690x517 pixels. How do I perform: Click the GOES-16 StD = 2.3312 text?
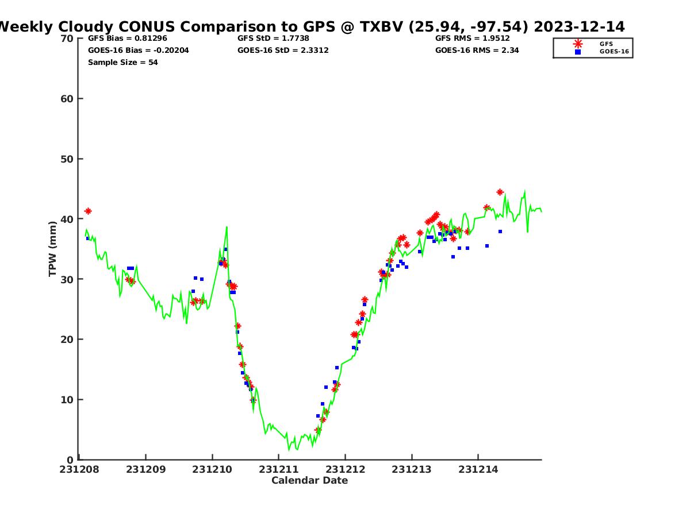[x=283, y=51]
